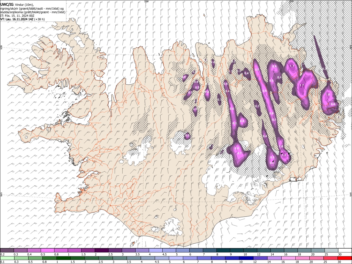The height and width of the screenshot is (264, 352).
Task: Click the dark green rain-legend swatch at 1
Action: click(x=63, y=258)
